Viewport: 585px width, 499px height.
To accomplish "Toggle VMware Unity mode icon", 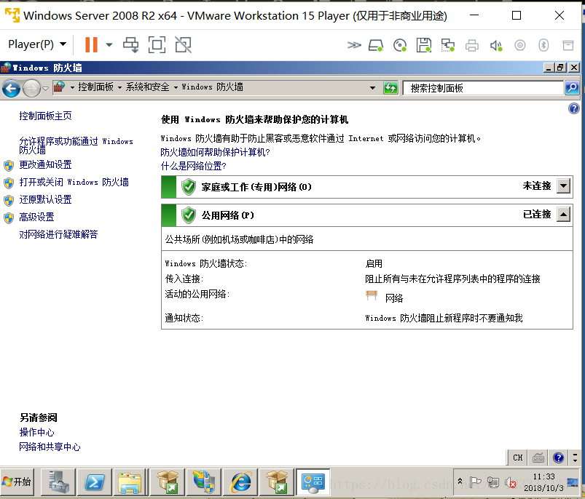I will coord(183,45).
